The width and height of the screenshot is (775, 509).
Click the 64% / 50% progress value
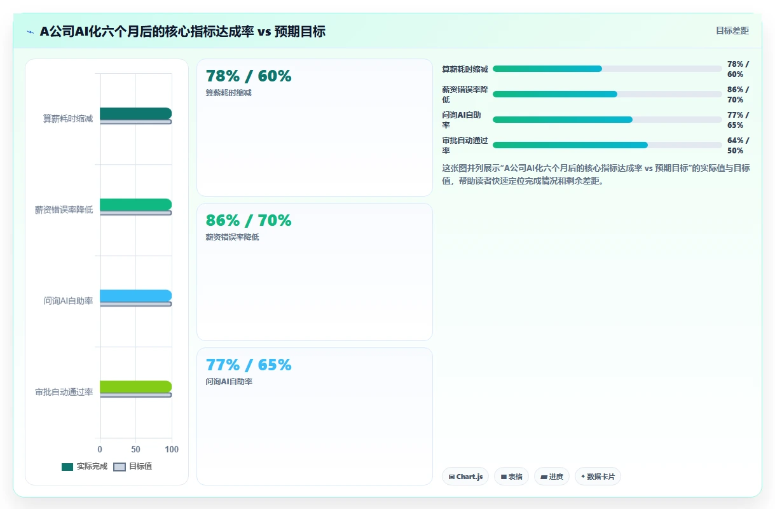coord(739,145)
